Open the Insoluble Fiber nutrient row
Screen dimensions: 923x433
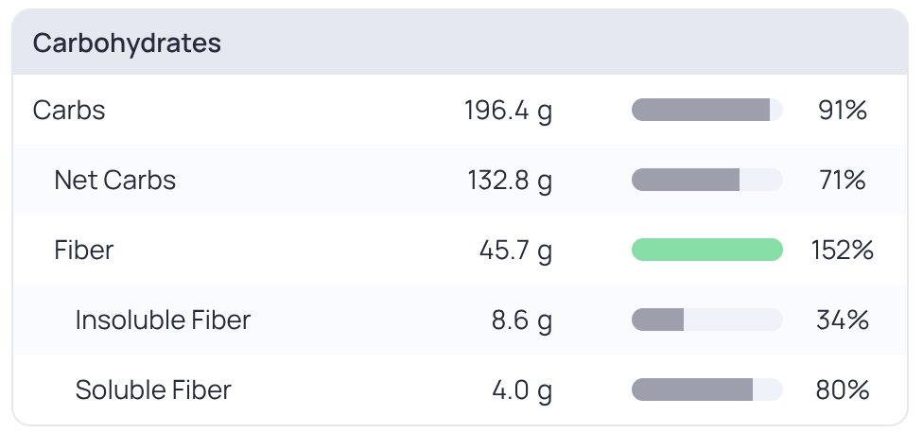[460, 320]
